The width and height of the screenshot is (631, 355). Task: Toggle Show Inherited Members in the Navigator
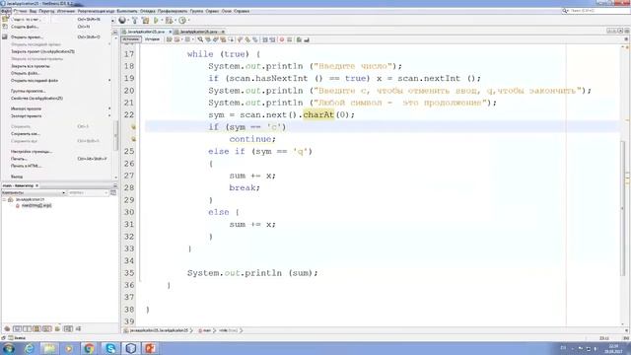[x=7, y=328]
